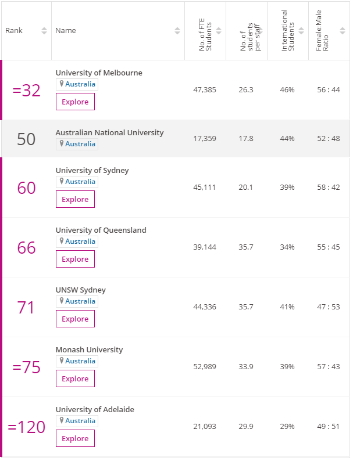Sort table by Rank column arrows
The width and height of the screenshot is (353, 458).
pyautogui.click(x=44, y=31)
